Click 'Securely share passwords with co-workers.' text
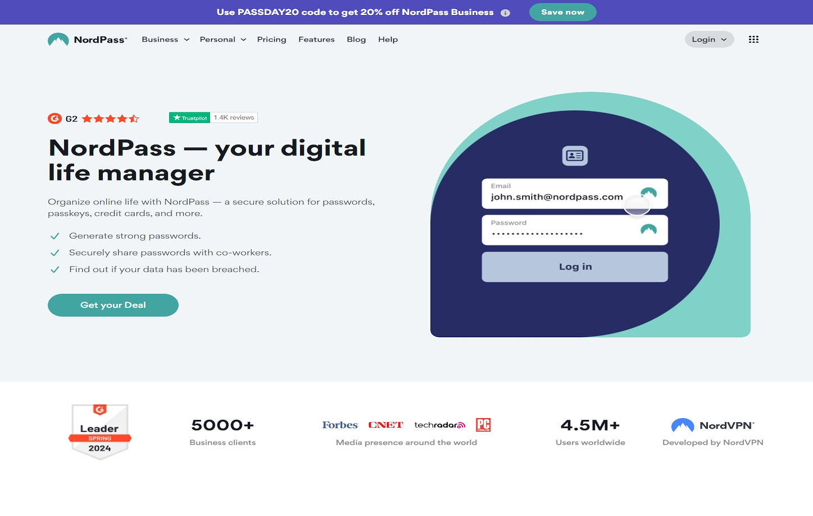This screenshot has height=516, width=813. 170,253
